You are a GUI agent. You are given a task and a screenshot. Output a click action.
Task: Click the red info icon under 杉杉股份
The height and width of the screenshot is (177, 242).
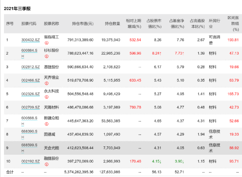46,56
